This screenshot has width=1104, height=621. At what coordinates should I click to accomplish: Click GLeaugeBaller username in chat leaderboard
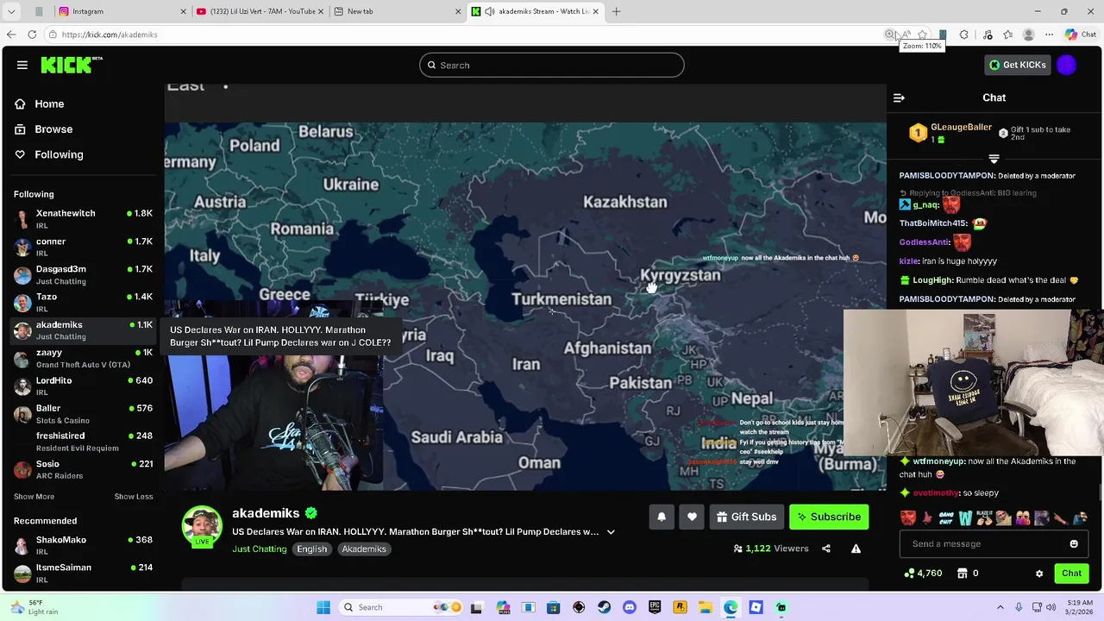(961, 128)
